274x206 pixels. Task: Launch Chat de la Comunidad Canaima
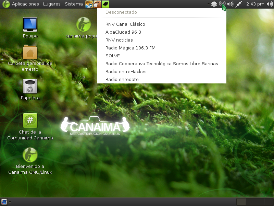point(30,121)
